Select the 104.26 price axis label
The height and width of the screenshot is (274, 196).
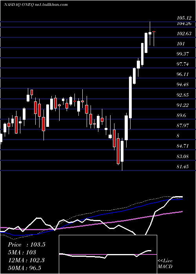tap(184, 23)
